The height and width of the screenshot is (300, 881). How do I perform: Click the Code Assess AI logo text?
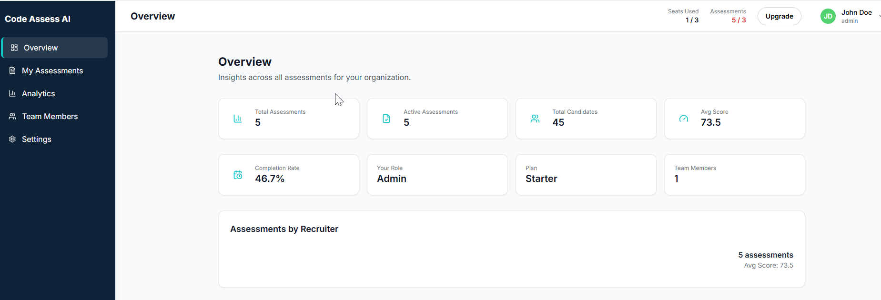coord(38,19)
